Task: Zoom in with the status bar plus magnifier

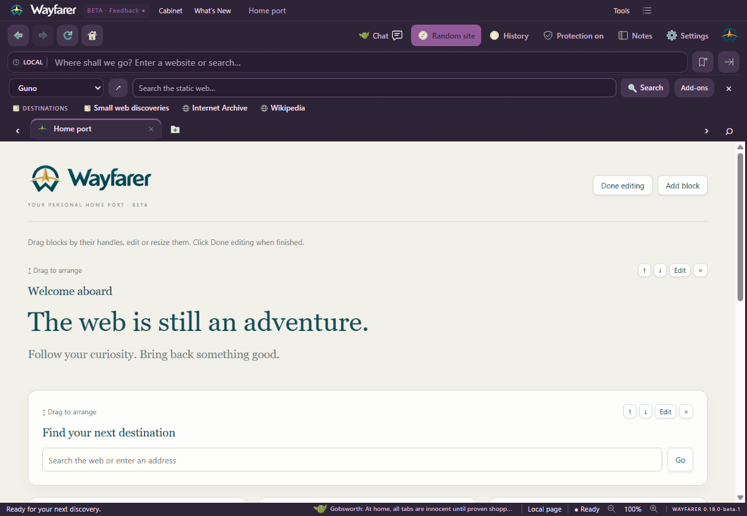Action: click(654, 509)
